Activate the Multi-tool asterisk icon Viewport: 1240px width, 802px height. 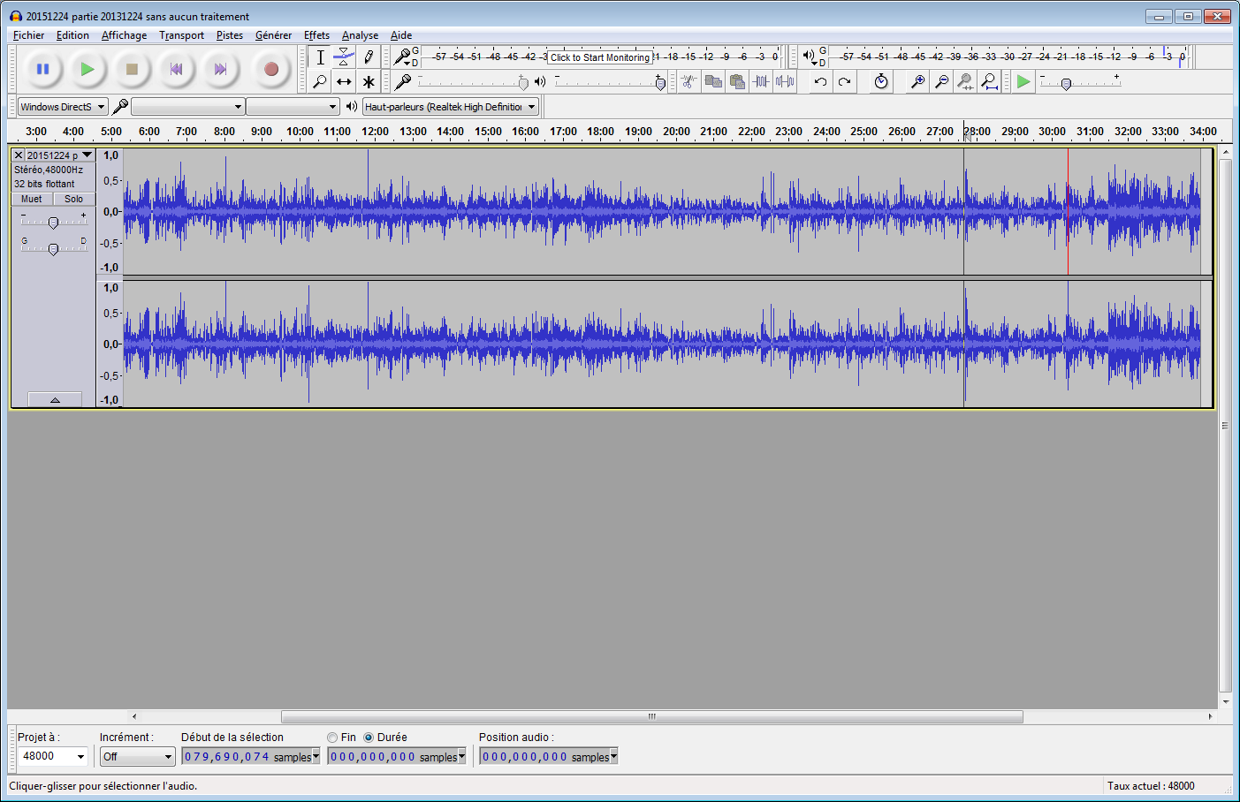(369, 82)
